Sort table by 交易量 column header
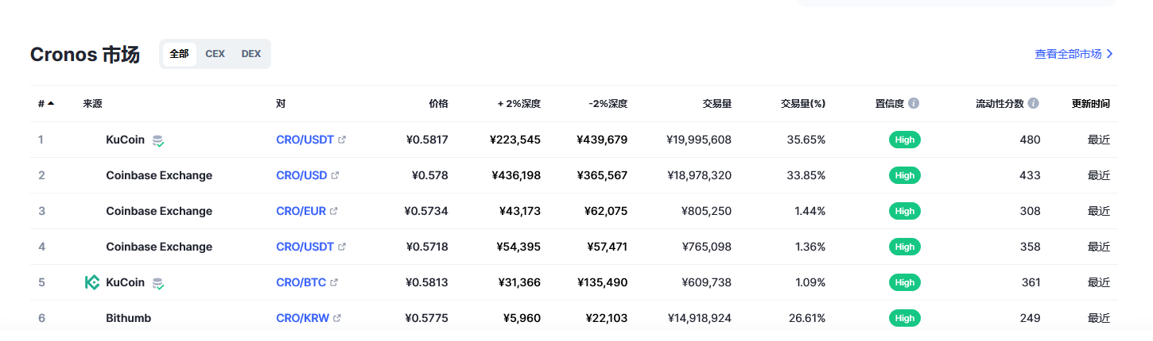The height and width of the screenshot is (341, 1153). tap(717, 103)
